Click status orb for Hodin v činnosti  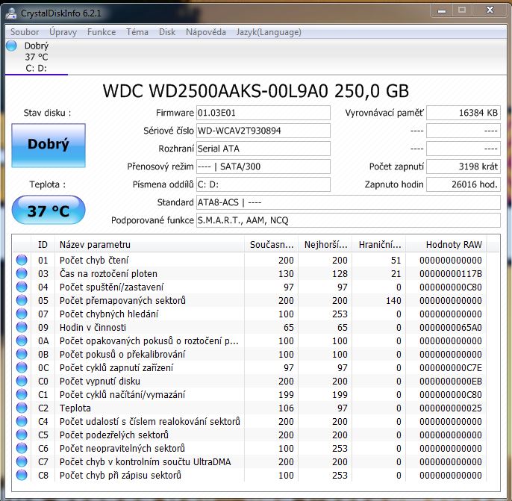point(21,327)
